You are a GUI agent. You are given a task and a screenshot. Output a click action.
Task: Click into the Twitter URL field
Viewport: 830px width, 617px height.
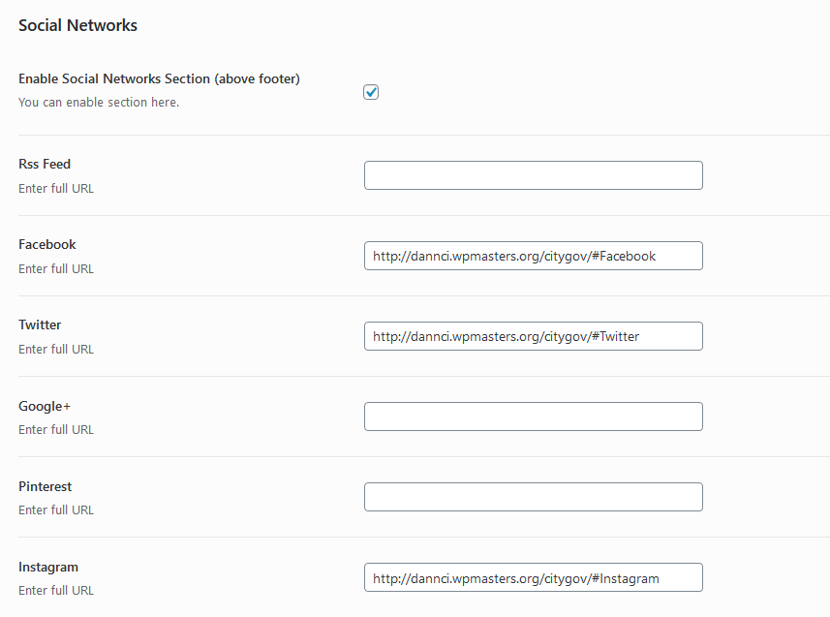(x=533, y=336)
